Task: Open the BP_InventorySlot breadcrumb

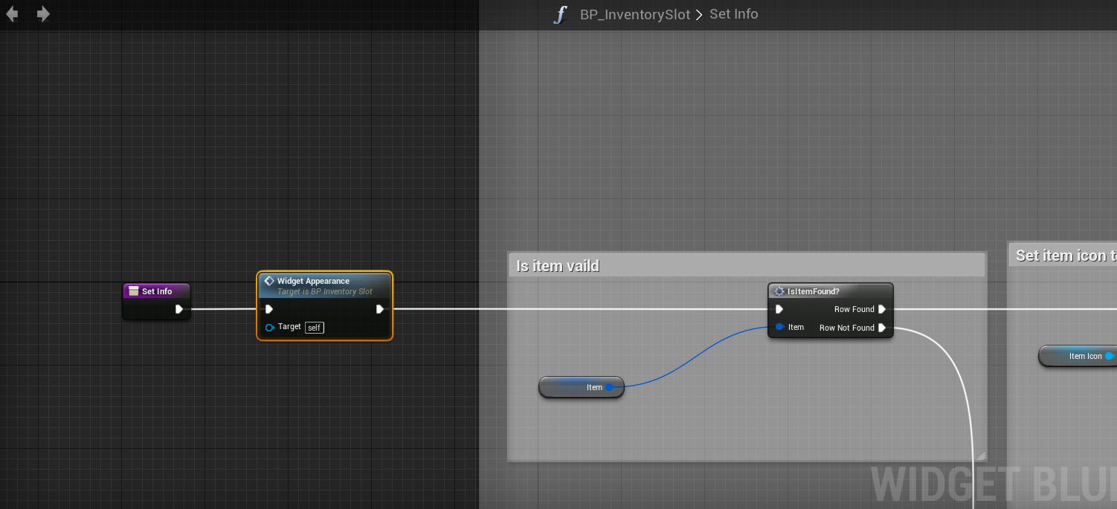Action: 634,15
